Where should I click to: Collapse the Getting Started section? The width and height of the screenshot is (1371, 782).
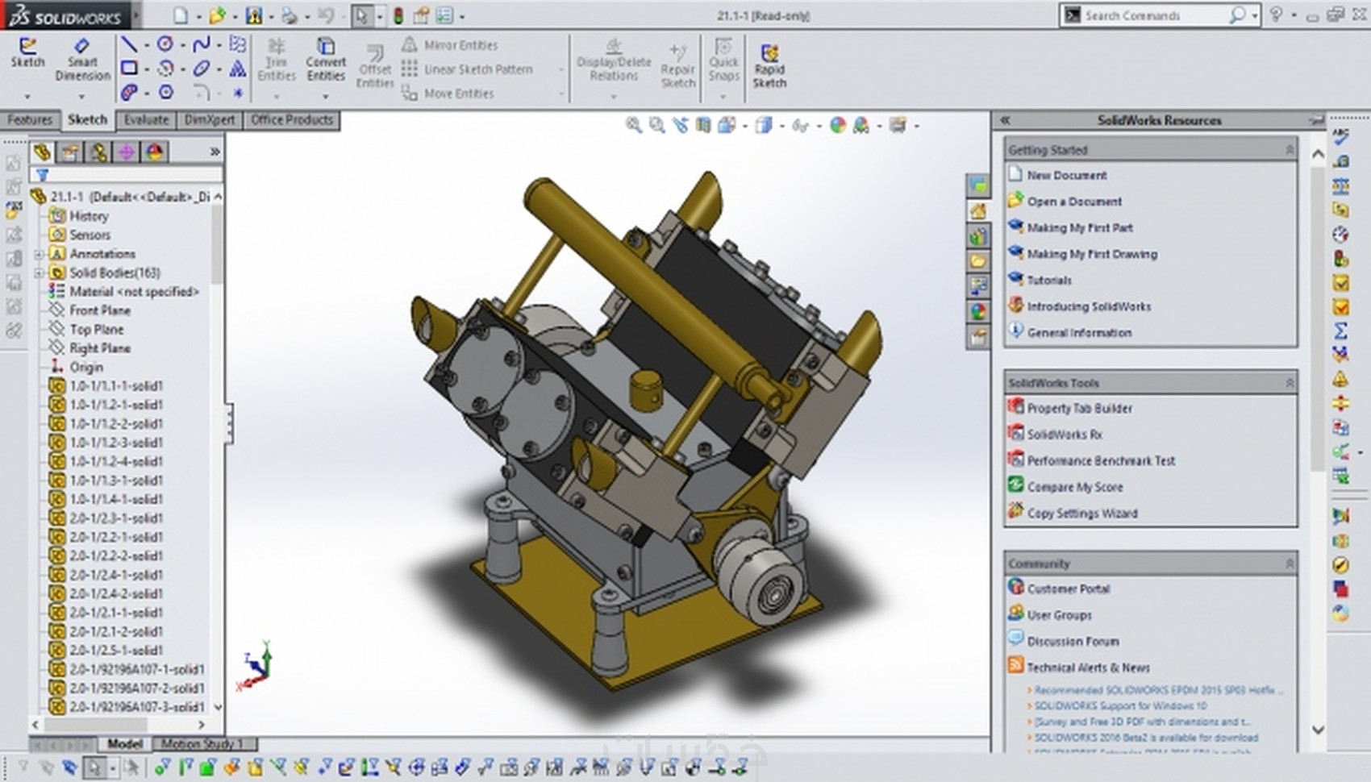(1289, 150)
